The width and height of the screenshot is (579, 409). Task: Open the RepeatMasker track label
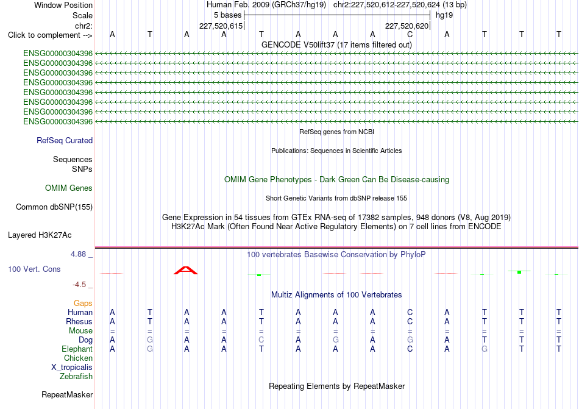tap(67, 395)
